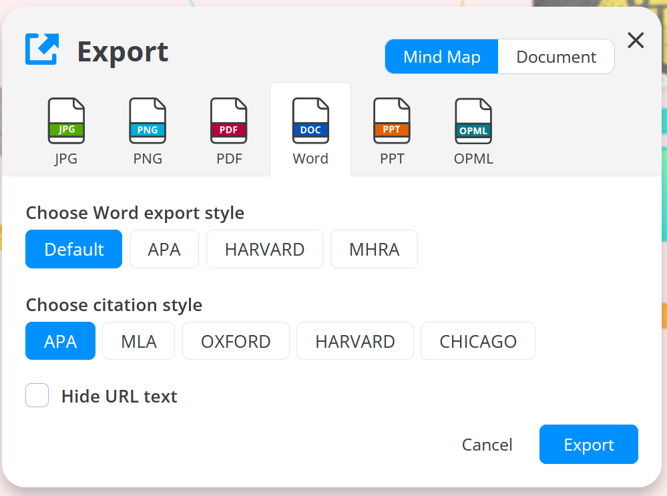This screenshot has height=496, width=667.
Task: Close the Export dialog with the X icon
Action: [x=635, y=41]
